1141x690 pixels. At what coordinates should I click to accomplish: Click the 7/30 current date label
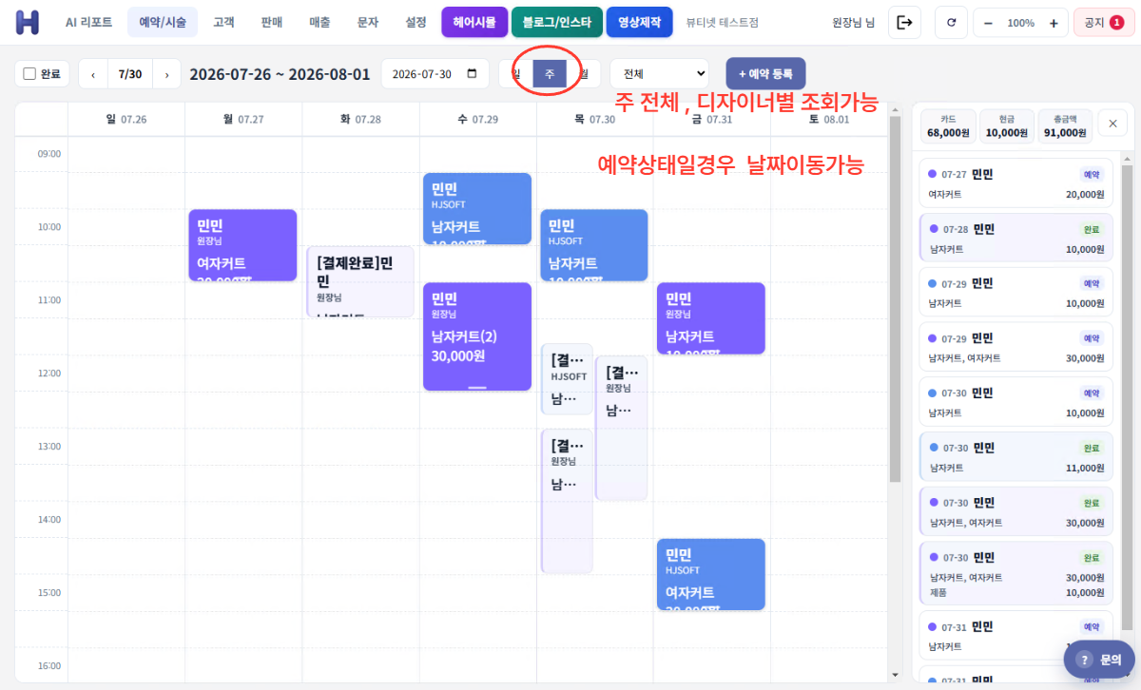[130, 73]
